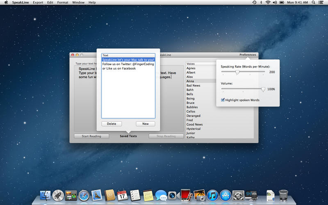Viewport: 328px width, 205px height.
Task: Click battery status menu bar icon
Action: click(282, 2)
